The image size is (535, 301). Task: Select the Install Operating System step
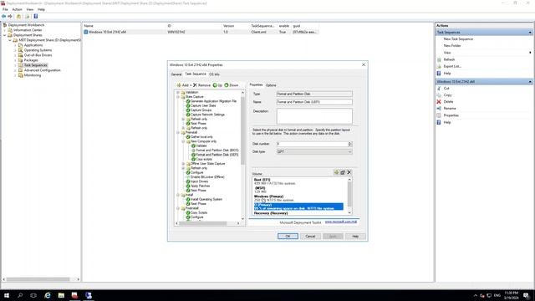click(206, 199)
